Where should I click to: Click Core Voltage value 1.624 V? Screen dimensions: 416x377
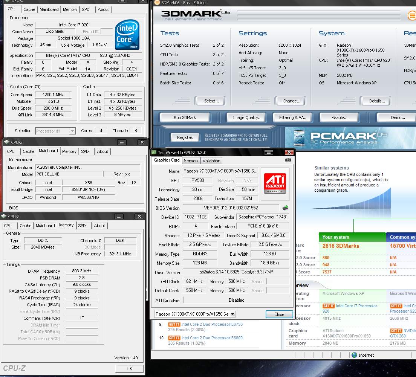tap(99, 45)
